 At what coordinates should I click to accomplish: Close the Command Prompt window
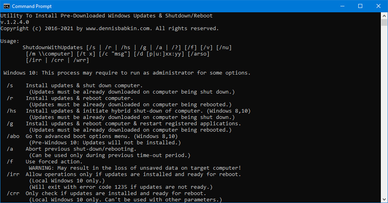tap(378, 6)
